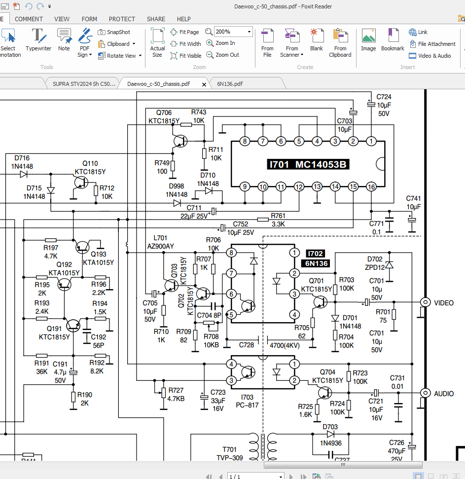
Task: Open the zoom percentage dropdown
Action: point(249,32)
